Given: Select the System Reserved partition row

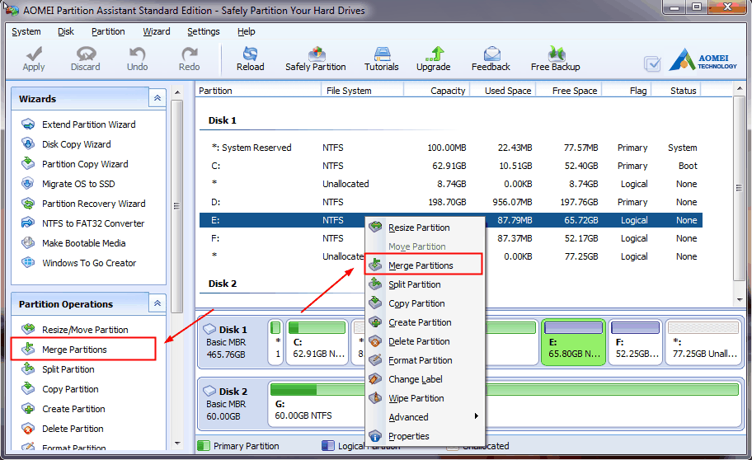Looking at the screenshot, I should point(451,148).
